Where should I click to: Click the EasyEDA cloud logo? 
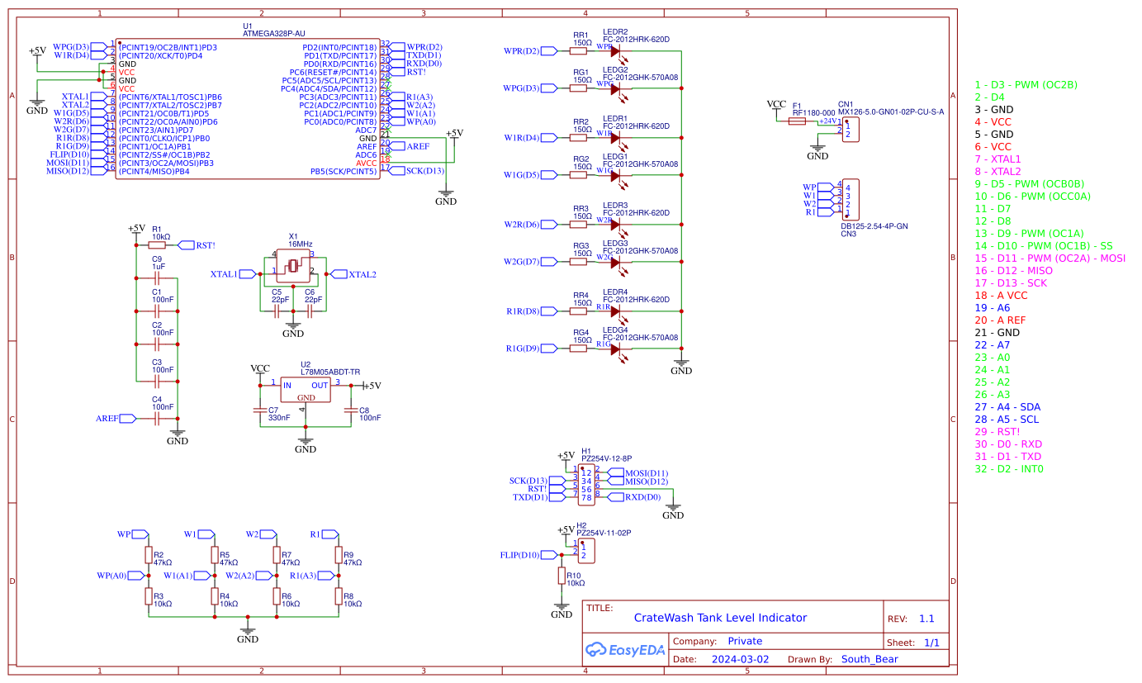pyautogui.click(x=598, y=649)
